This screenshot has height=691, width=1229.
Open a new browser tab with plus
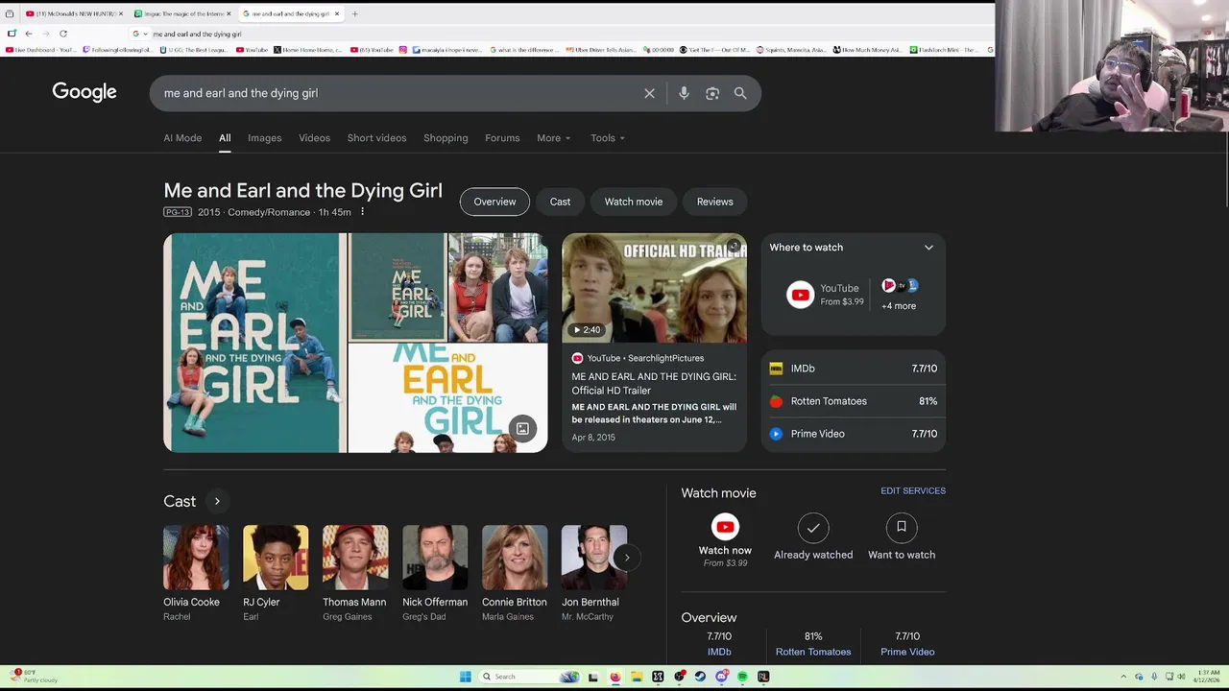click(x=354, y=13)
